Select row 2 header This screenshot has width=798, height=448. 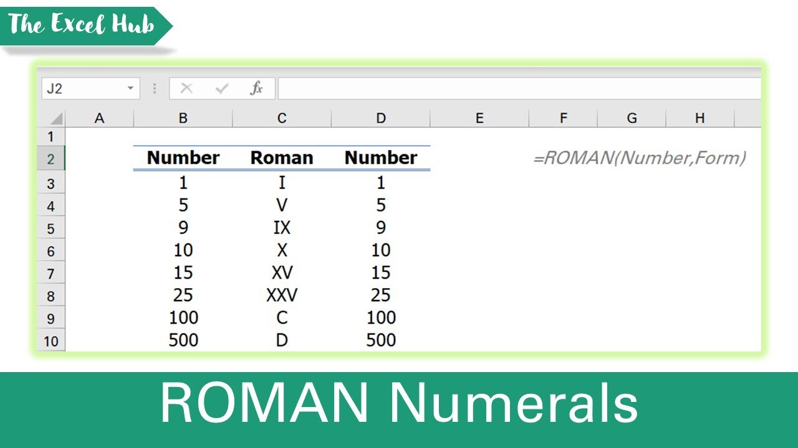pos(51,159)
